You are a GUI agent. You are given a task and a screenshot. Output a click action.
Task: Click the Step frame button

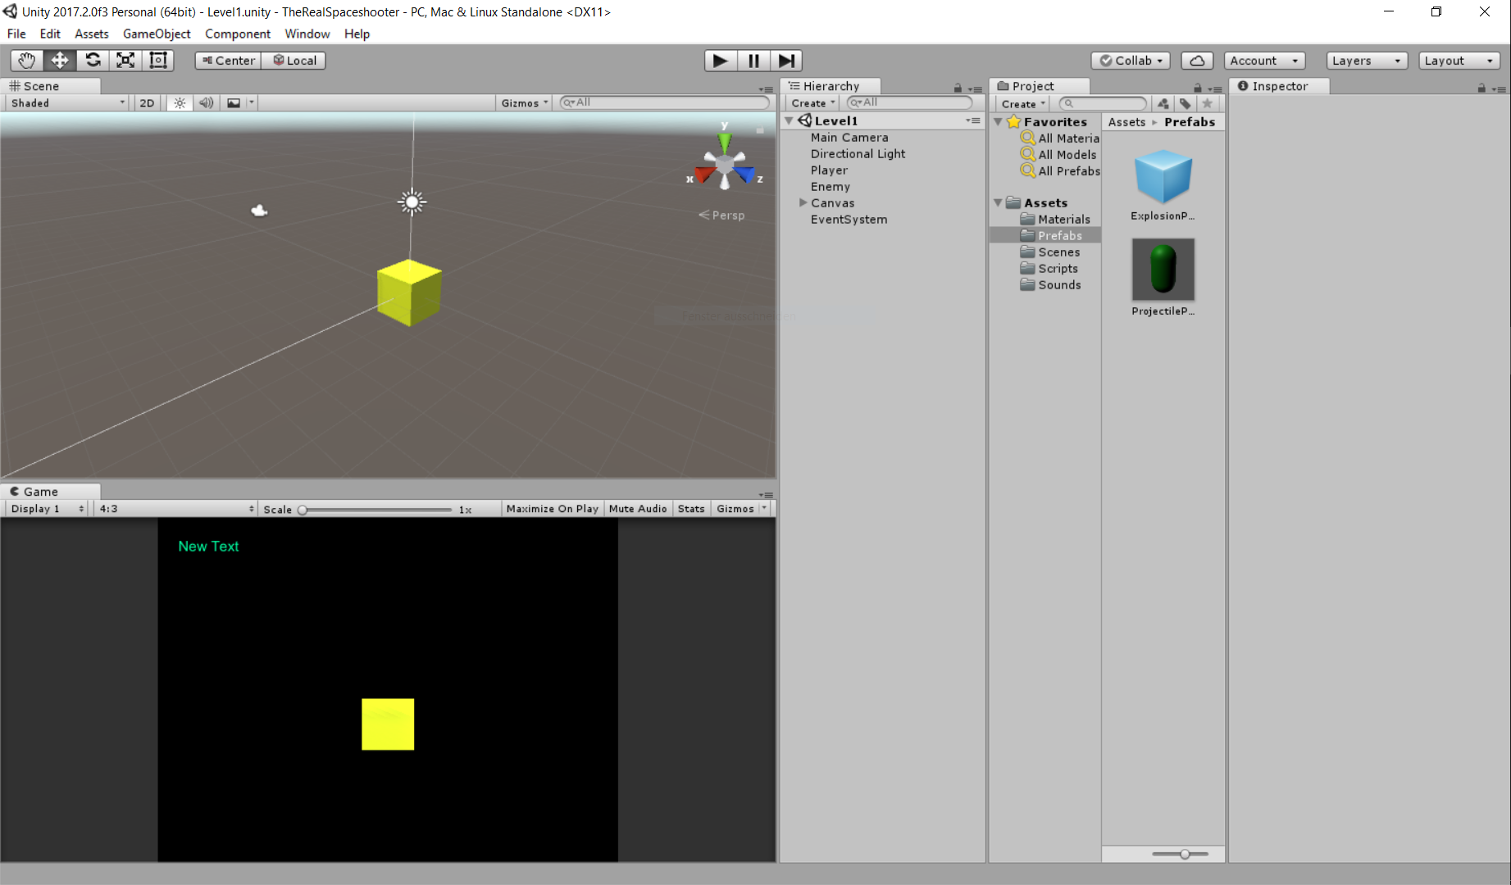tap(786, 61)
